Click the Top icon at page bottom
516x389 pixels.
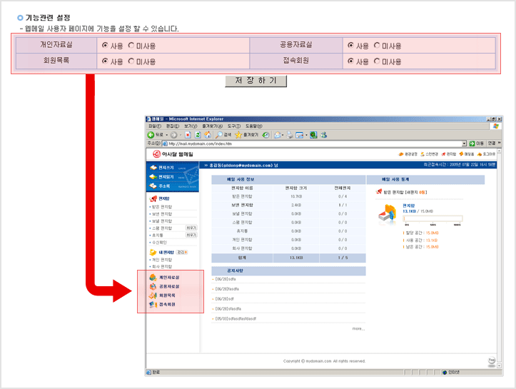point(491,360)
